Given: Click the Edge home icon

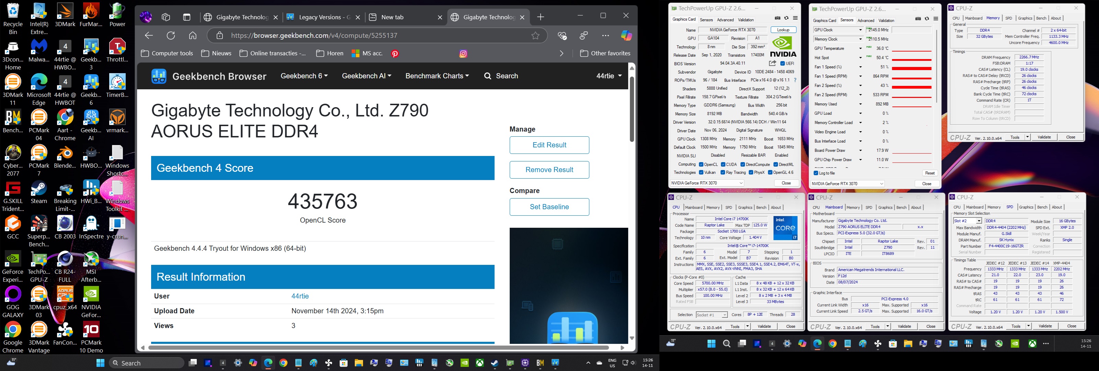Looking at the screenshot, I should 193,35.
